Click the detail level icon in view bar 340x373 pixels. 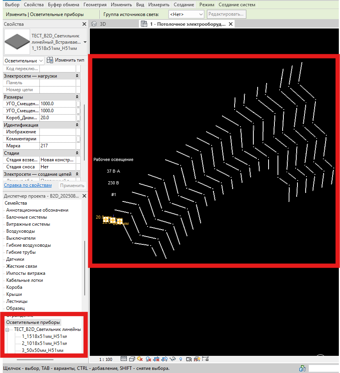124,359
